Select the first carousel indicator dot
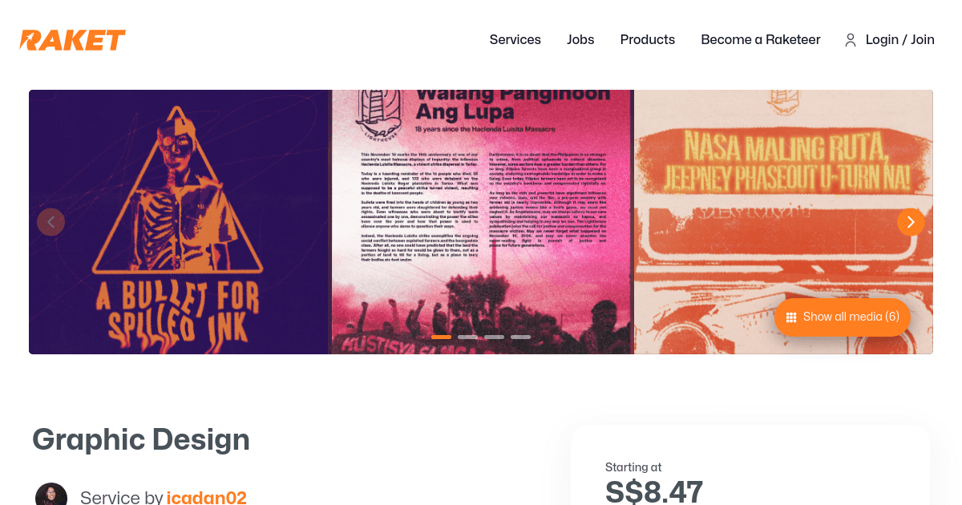 pos(441,337)
